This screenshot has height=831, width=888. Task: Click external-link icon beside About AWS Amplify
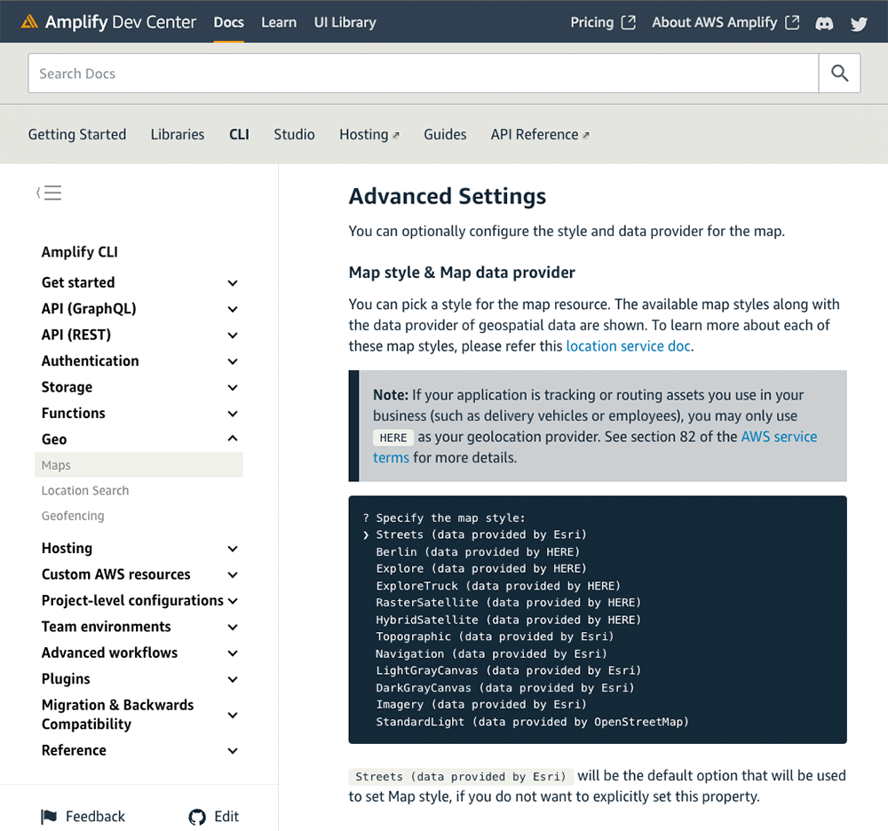(792, 22)
